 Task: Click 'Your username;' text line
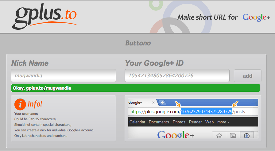coord(26,114)
